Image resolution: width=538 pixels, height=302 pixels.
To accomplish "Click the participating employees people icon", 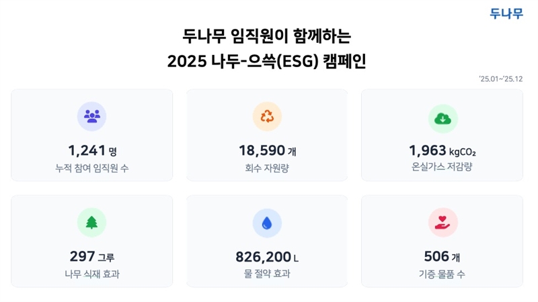I will (92, 117).
